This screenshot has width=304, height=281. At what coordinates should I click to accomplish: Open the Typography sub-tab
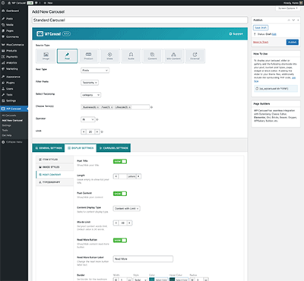(x=55, y=182)
